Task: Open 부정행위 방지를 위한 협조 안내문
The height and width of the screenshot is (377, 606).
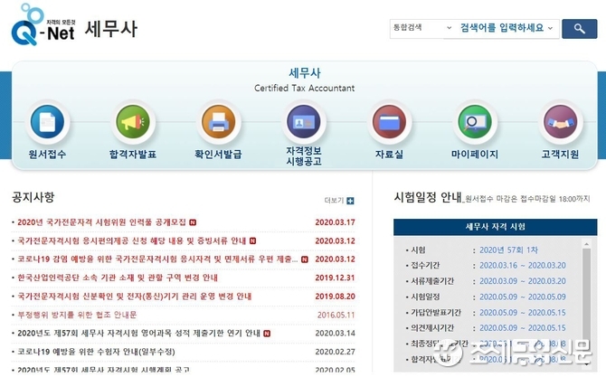Action: pyautogui.click(x=77, y=315)
